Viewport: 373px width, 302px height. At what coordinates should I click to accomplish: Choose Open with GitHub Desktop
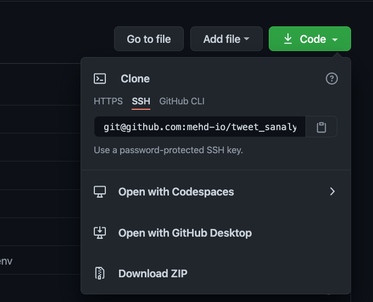point(216,233)
